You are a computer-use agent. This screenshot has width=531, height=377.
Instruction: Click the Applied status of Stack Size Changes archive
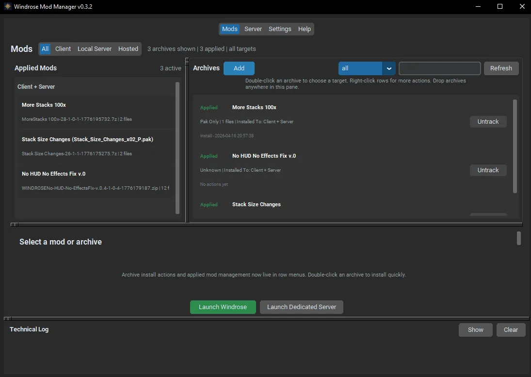click(209, 205)
